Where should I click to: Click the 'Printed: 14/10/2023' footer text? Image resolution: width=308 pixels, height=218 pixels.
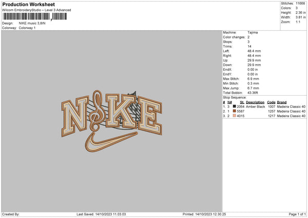204,214
